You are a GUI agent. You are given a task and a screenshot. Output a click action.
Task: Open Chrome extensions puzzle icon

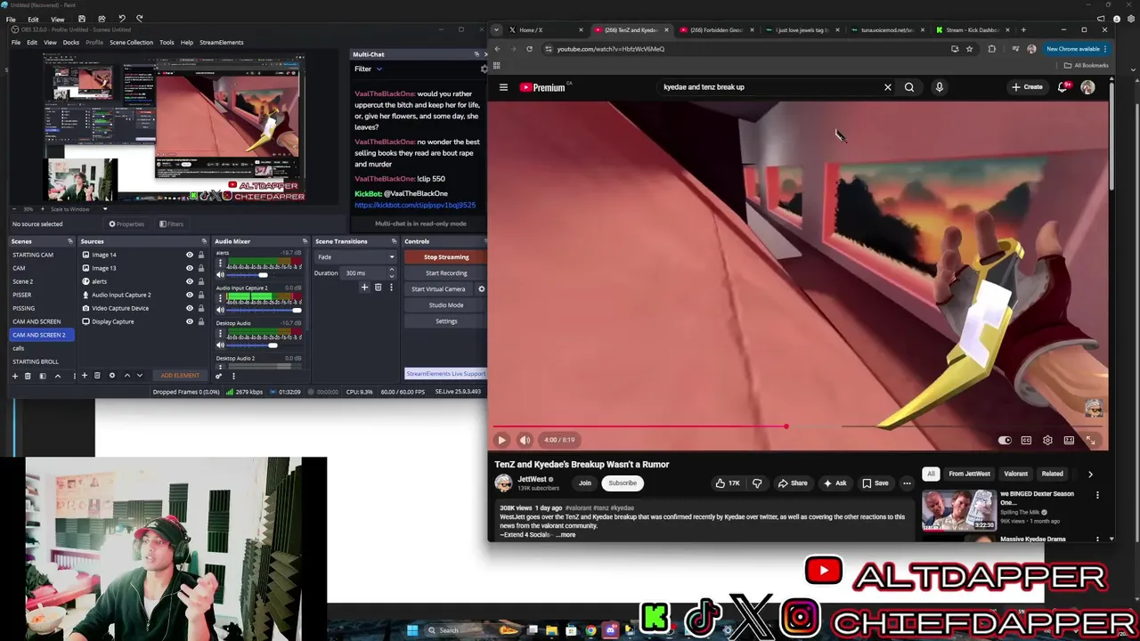point(991,49)
